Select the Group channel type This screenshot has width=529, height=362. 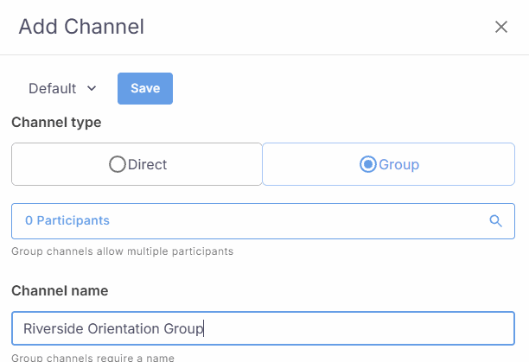tap(389, 164)
